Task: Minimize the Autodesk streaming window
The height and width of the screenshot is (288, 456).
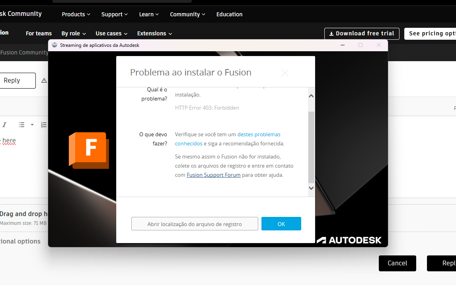Action: coord(343,45)
